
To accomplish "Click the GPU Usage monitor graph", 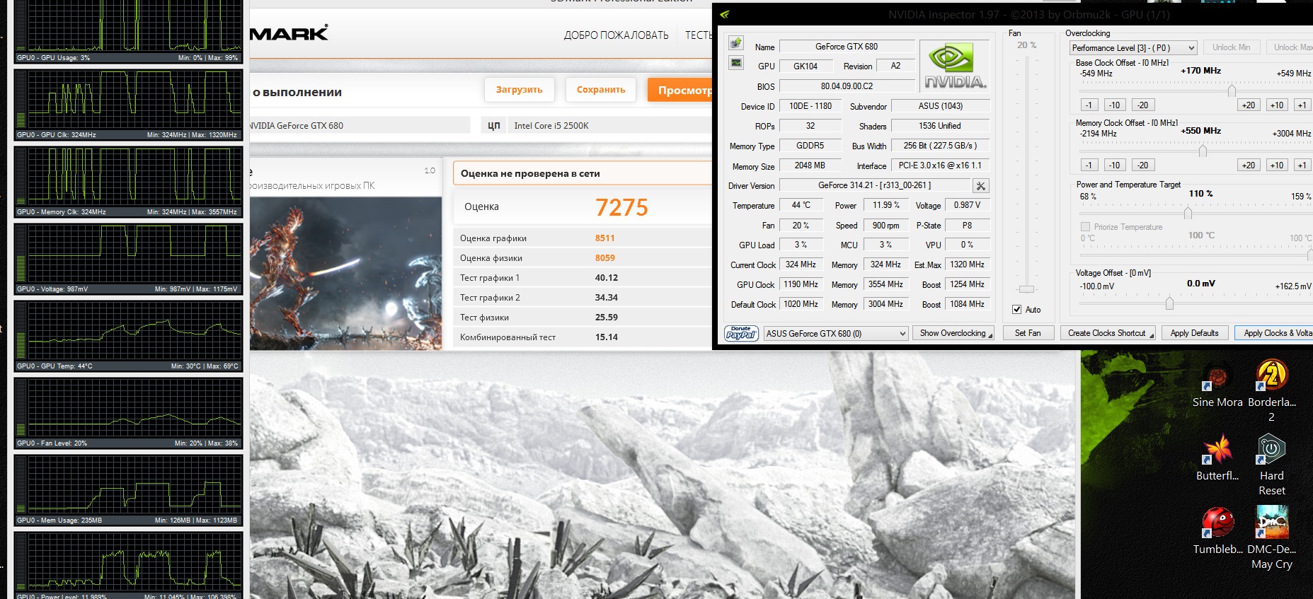I will click(x=128, y=31).
